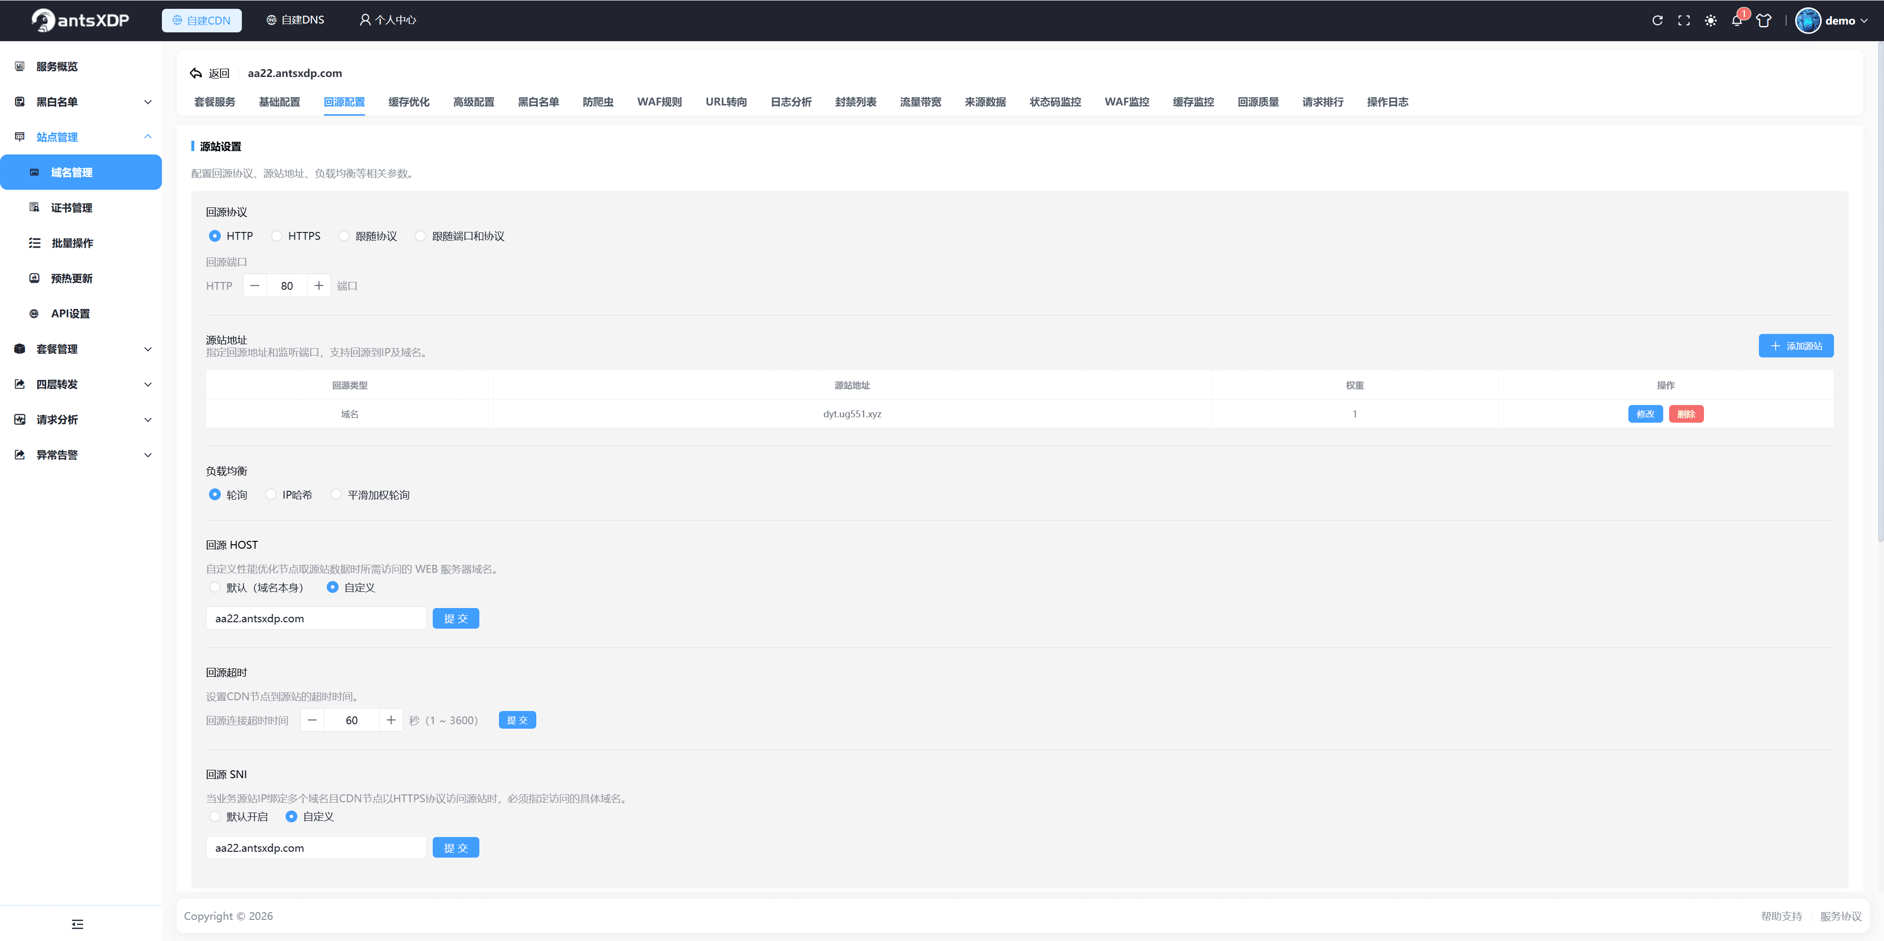
Task: Submit the 回源连接超时时间 value
Action: [517, 720]
